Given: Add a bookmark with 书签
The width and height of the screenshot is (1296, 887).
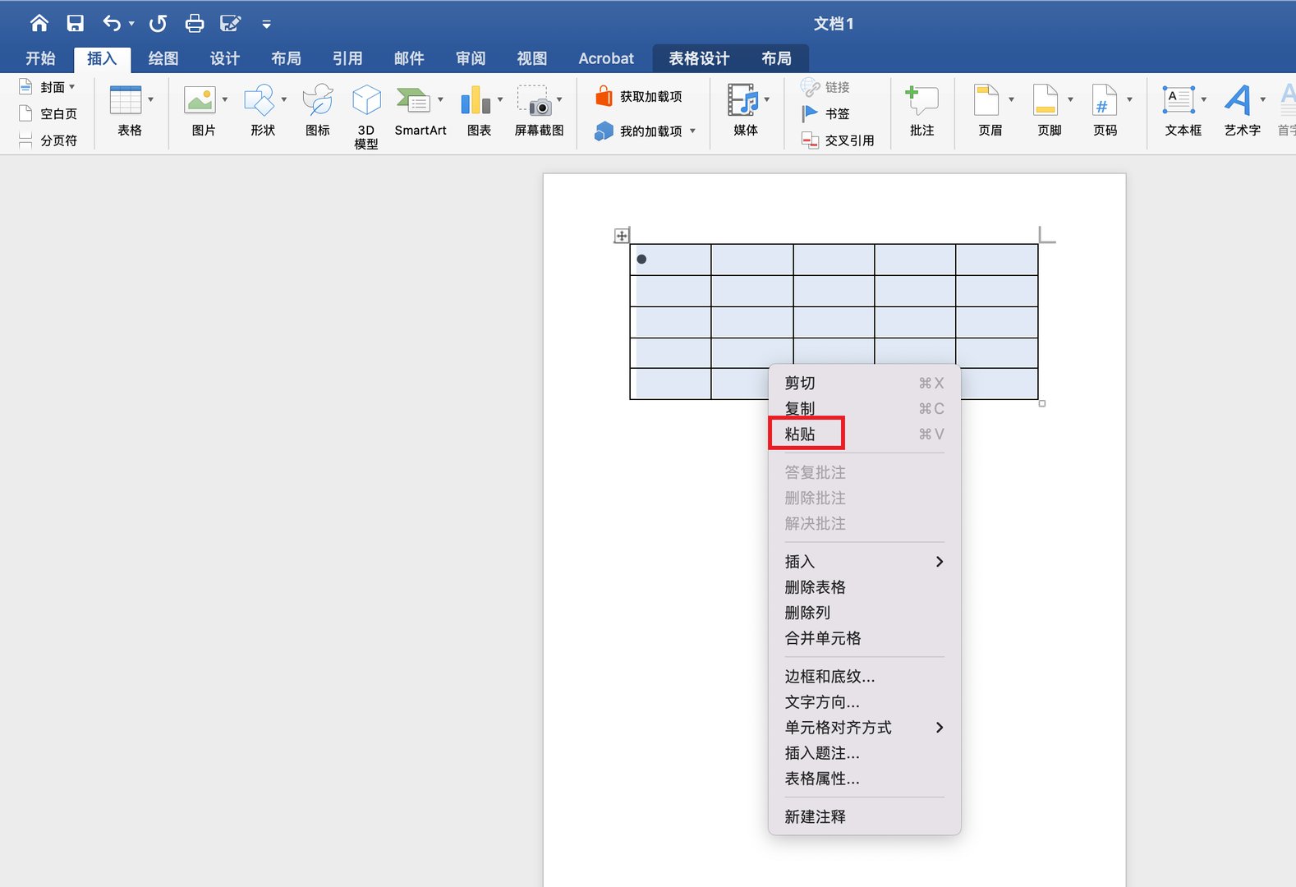Looking at the screenshot, I should coord(826,113).
